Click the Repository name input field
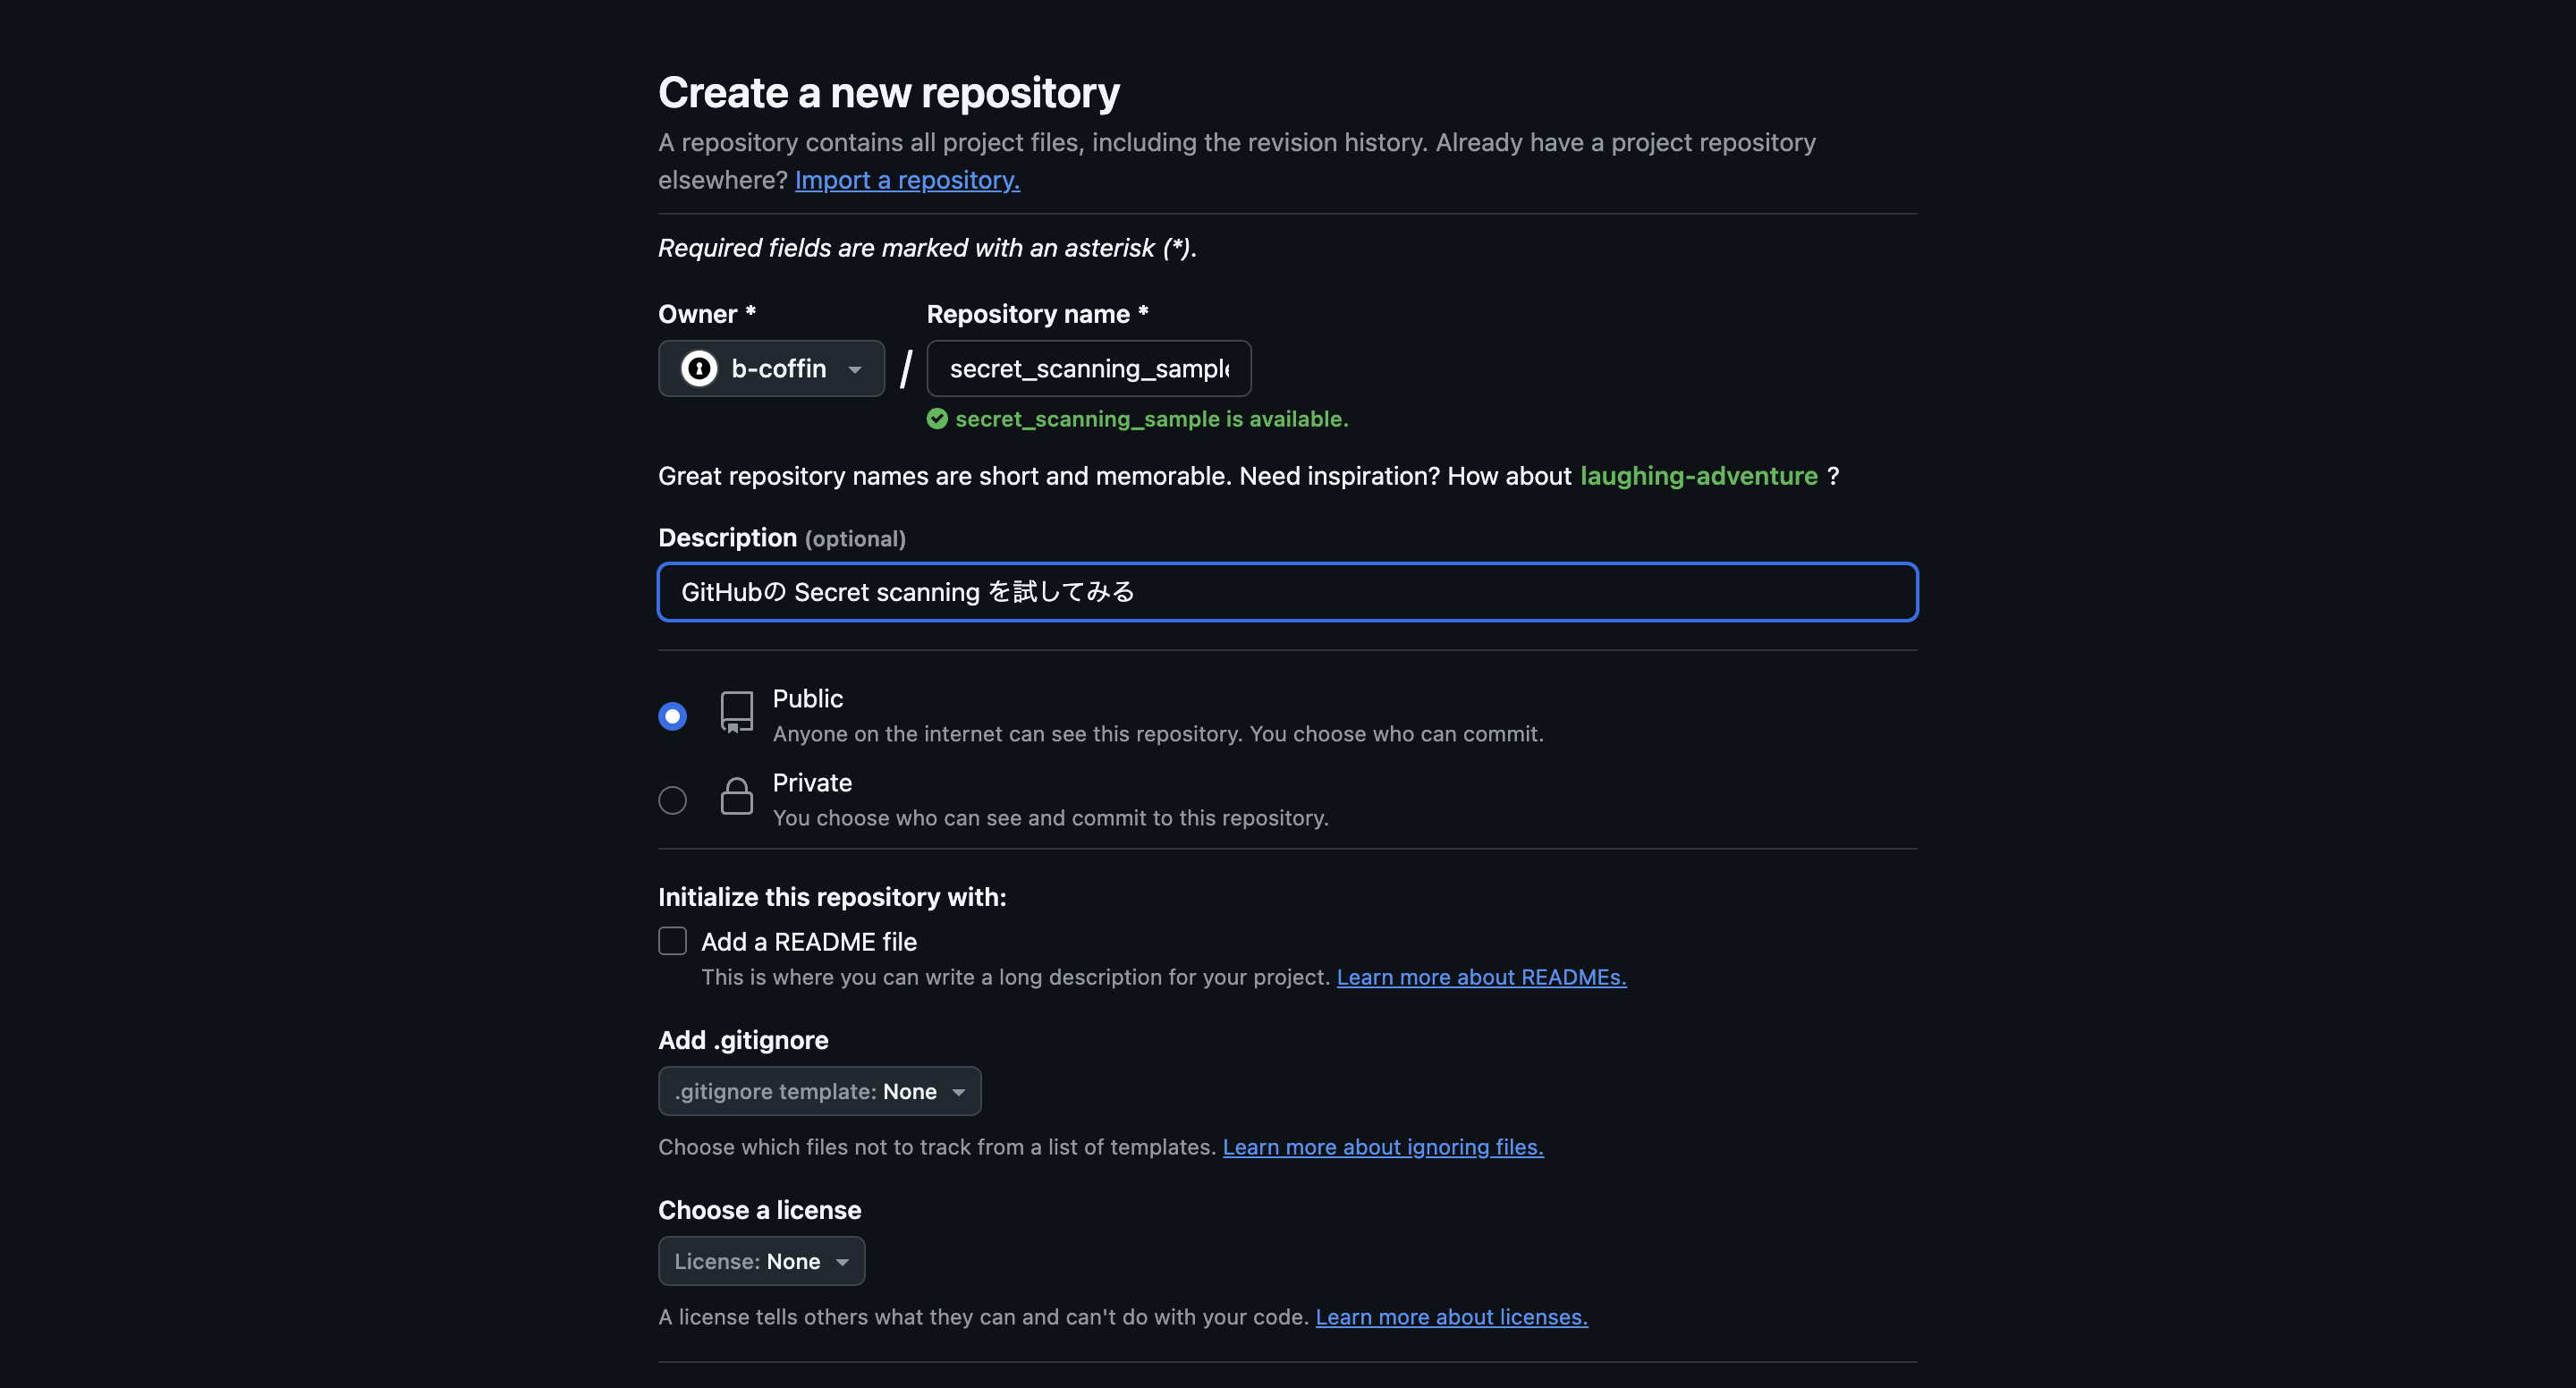Screen dimensions: 2576x1388 tap(1088, 368)
